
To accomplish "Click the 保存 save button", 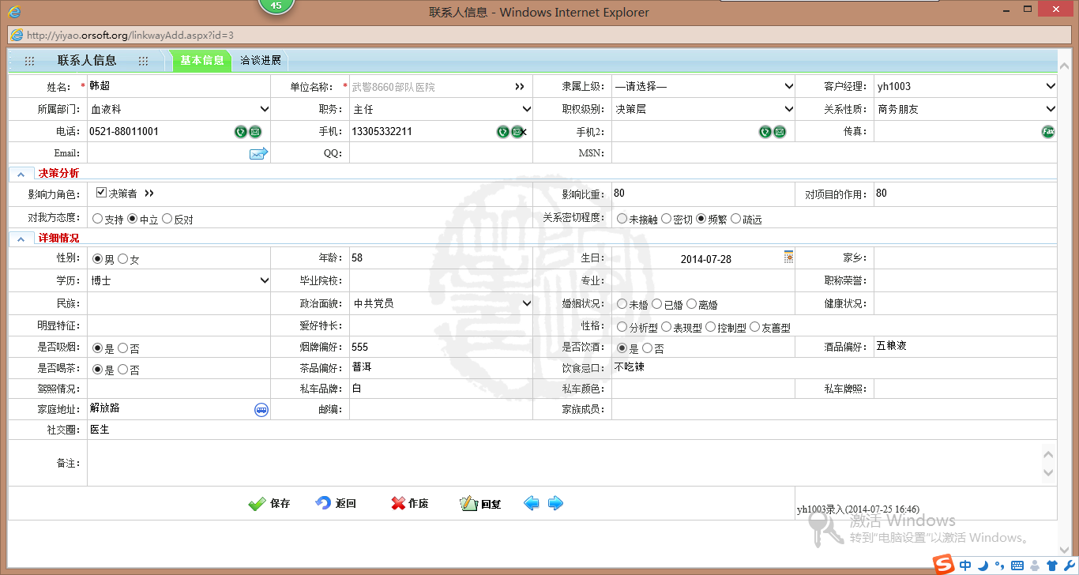I will point(269,504).
